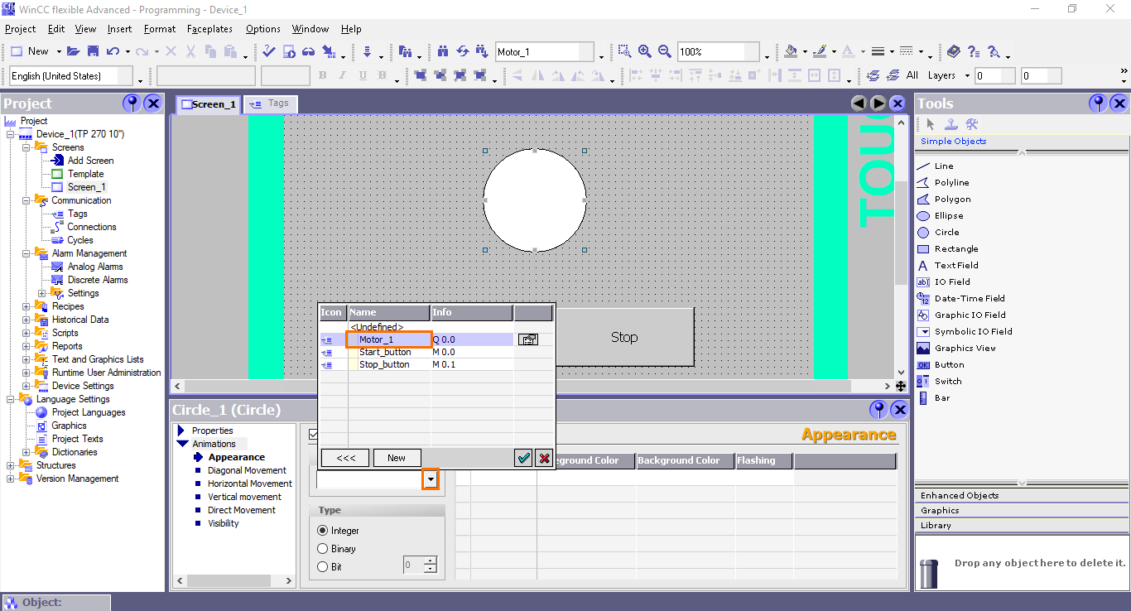Save the project with floppy disk icon
Viewport: 1131px width, 611px height.
(x=94, y=51)
